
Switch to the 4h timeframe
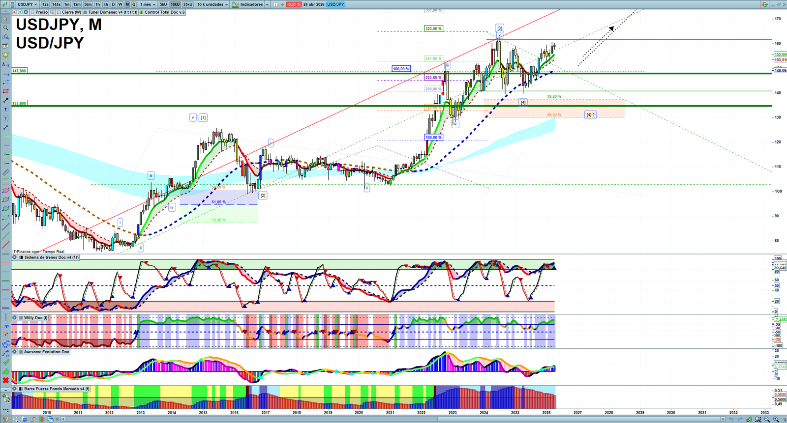pyautogui.click(x=106, y=4)
